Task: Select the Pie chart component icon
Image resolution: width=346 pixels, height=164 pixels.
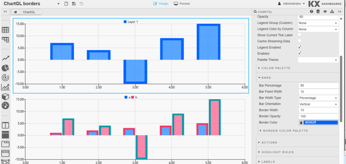Action: [5, 68]
